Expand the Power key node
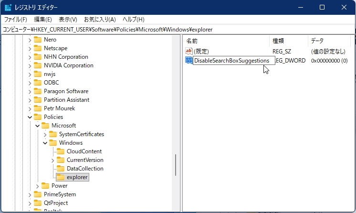 pyautogui.click(x=37, y=186)
